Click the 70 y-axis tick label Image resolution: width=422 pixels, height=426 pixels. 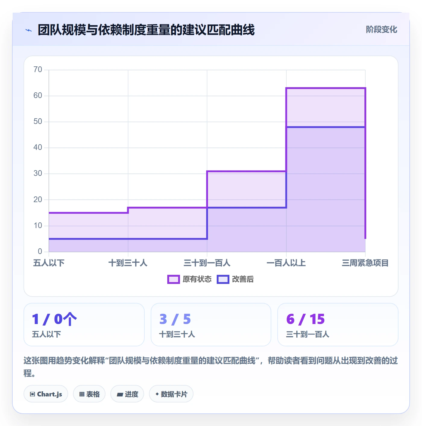[x=38, y=70]
